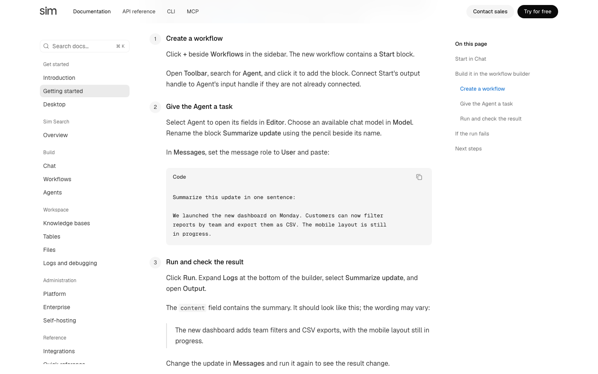The height and width of the screenshot is (374, 598).
Task: Open the Desktop page
Action: (85, 104)
